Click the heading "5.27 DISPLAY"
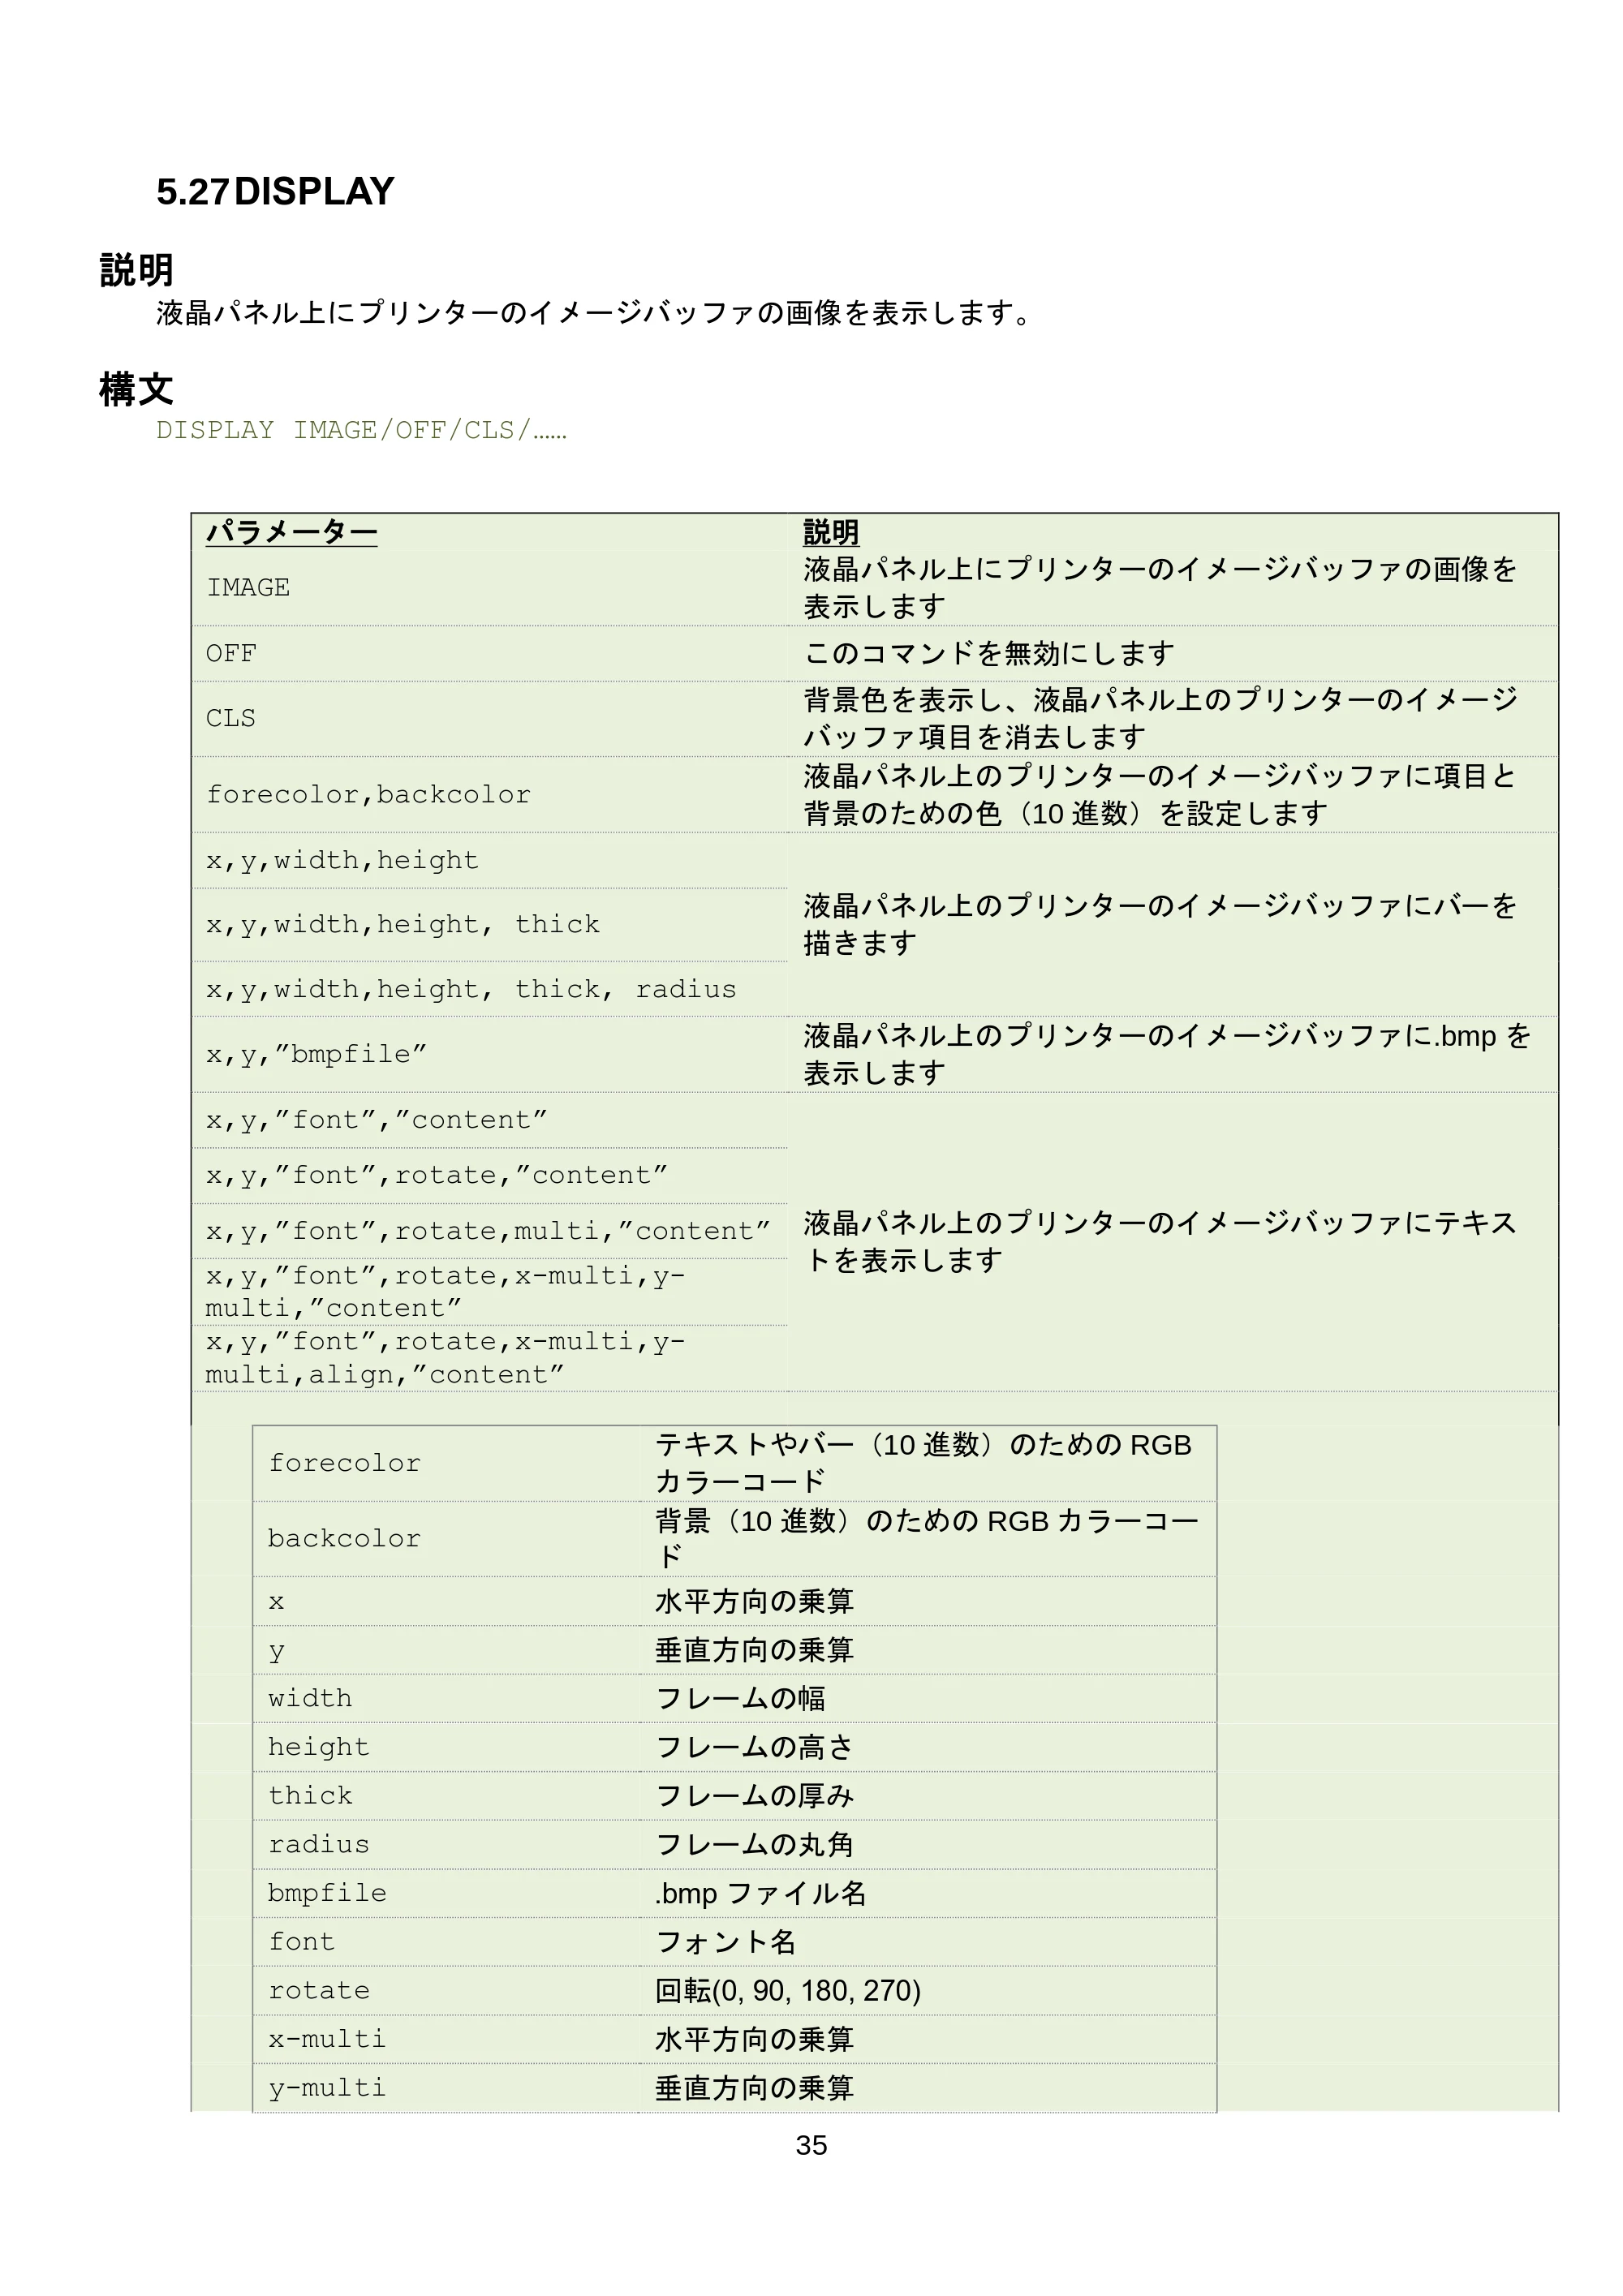Screen dimensions: 1623x2296 275,192
